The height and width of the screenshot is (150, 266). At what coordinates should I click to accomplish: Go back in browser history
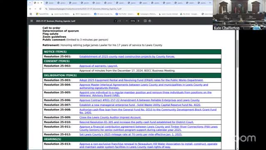30,9
